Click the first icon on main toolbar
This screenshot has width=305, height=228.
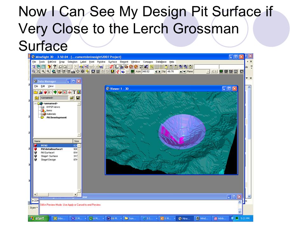coord(34,66)
